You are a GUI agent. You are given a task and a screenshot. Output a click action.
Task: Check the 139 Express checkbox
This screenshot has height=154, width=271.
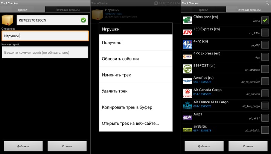265,32
